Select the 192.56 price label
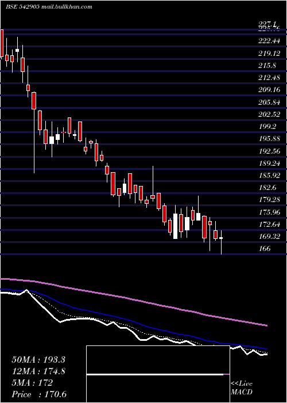This screenshot has width=287, height=403. click(x=269, y=151)
